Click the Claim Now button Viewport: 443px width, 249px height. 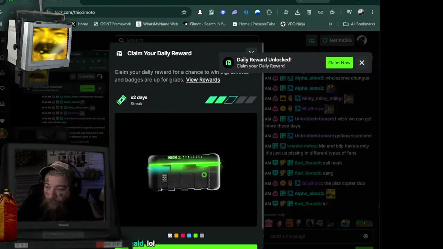click(x=339, y=63)
